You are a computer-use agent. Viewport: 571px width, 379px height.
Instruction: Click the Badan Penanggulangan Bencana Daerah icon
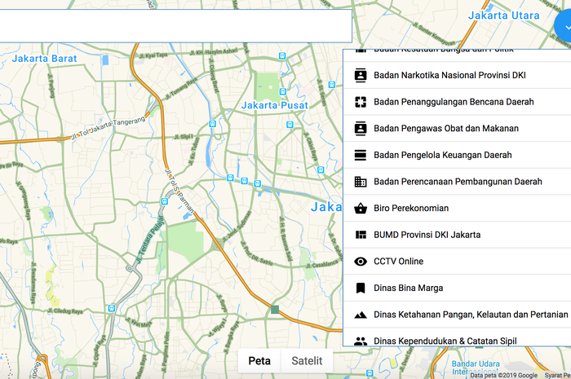(361, 102)
